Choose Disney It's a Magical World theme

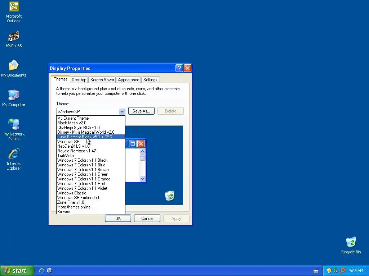[90, 132]
